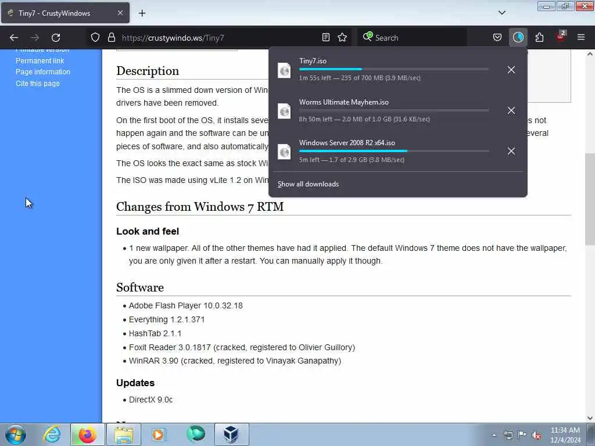Toggle reader view icon in address bar
Viewport: 595px width, 446px height.
coord(325,37)
